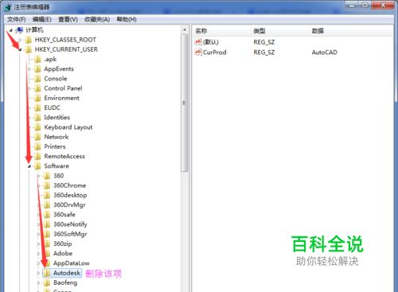The width and height of the screenshot is (398, 292).
Task: Click the Console folder icon
Action: point(37,79)
